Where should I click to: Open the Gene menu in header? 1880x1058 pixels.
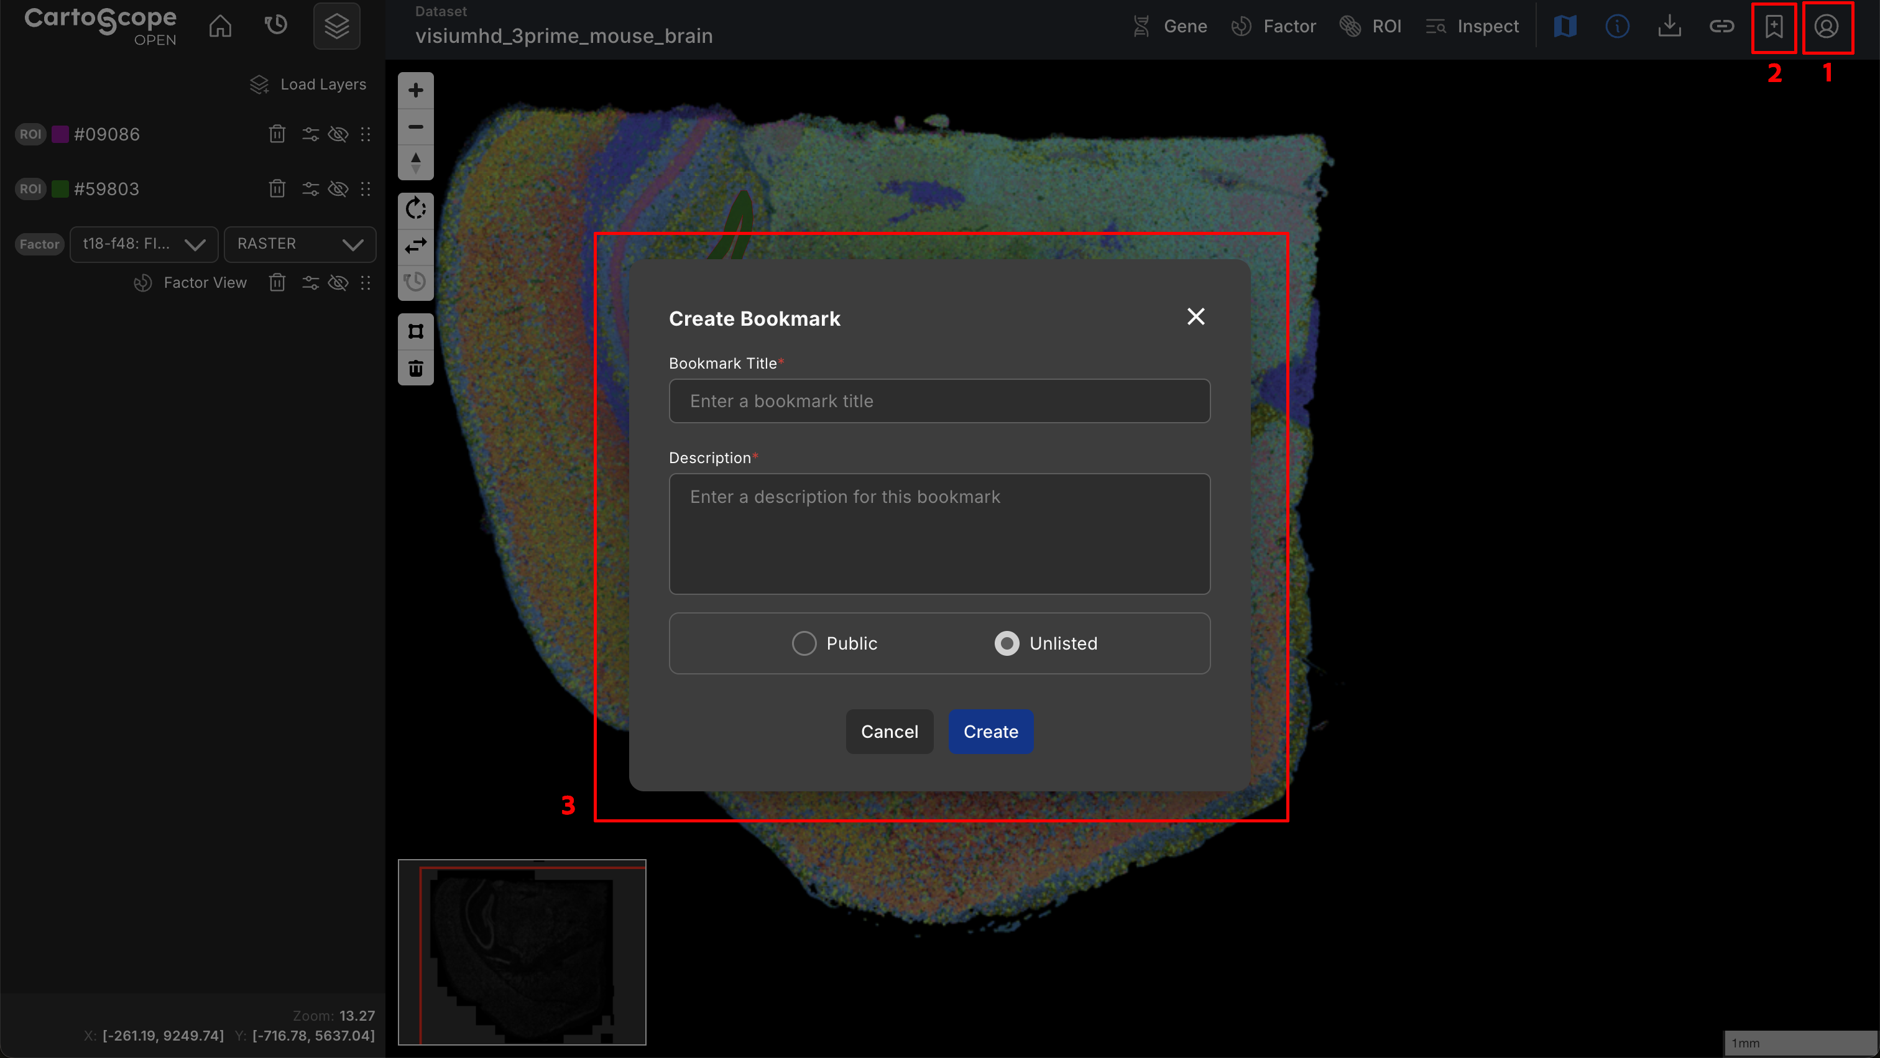1170,27
